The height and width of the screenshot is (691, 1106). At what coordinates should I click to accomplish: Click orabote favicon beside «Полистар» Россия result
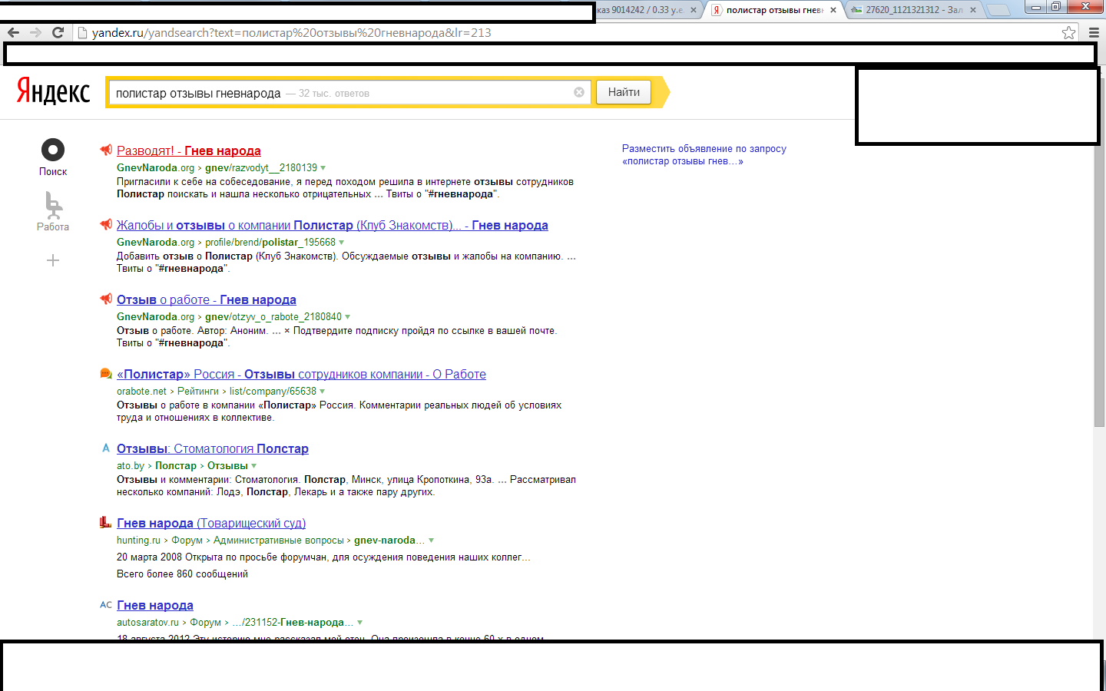click(x=106, y=374)
